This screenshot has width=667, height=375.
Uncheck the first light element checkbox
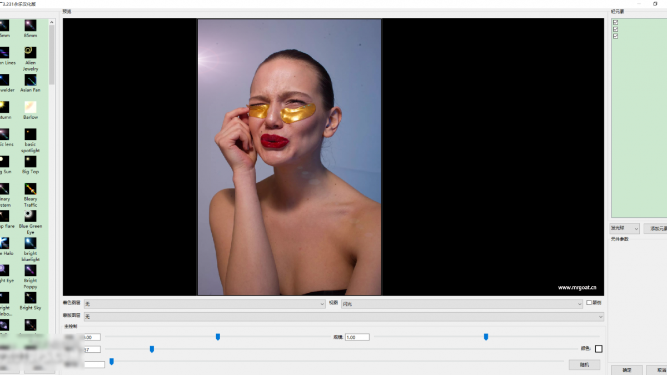point(615,22)
